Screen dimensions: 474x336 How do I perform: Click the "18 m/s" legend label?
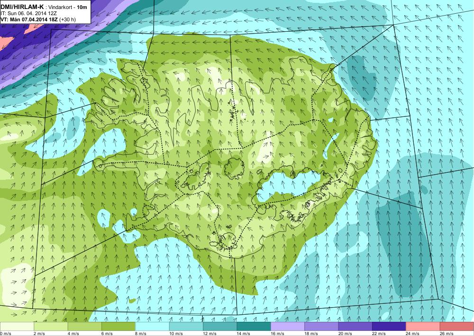click(311, 334)
